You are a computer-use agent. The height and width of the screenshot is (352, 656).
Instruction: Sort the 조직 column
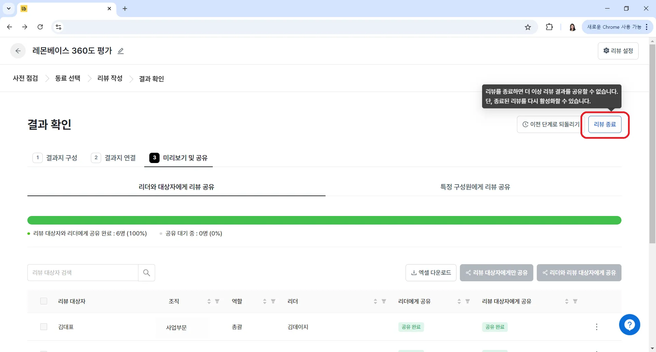[x=209, y=301]
